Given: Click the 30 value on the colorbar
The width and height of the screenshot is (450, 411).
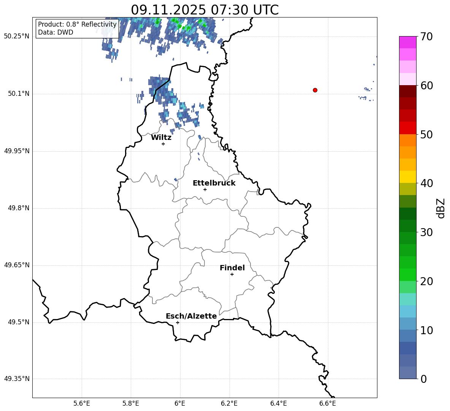Looking at the screenshot, I should [x=426, y=232].
